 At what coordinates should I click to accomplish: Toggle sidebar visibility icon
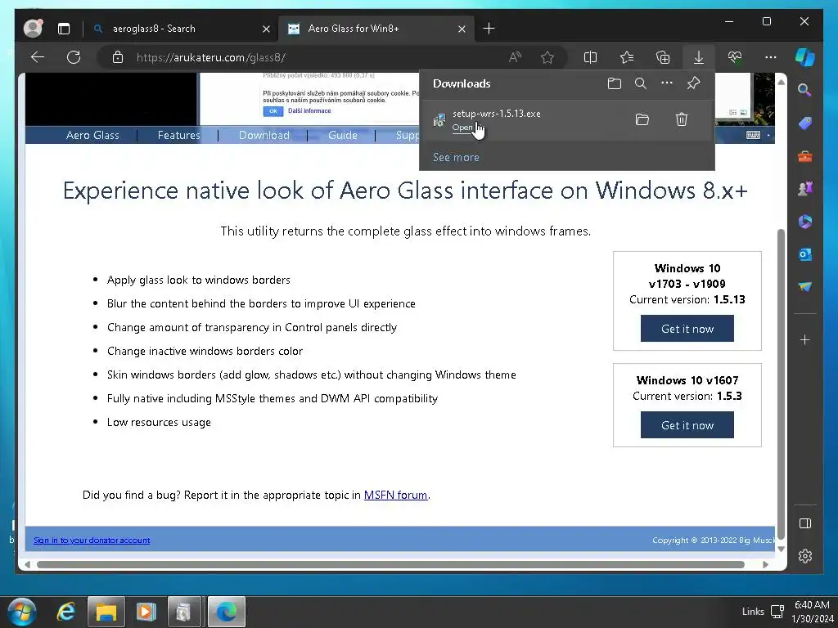pos(805,523)
